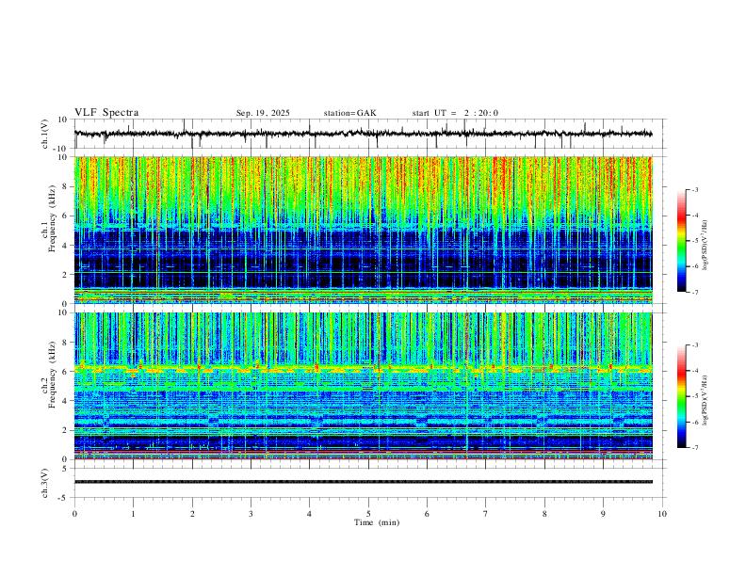This screenshot has width=746, height=576.
Task: Click the "6" tick on the time axis
Action: [427, 514]
